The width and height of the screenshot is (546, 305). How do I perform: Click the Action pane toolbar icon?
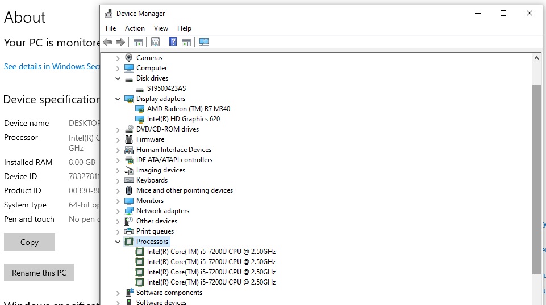coord(186,43)
